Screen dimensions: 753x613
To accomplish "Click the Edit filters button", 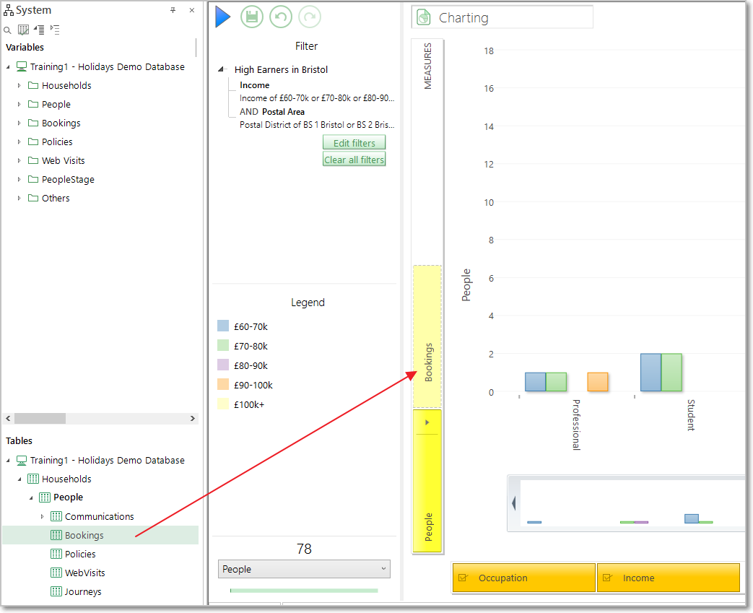I will pos(354,143).
